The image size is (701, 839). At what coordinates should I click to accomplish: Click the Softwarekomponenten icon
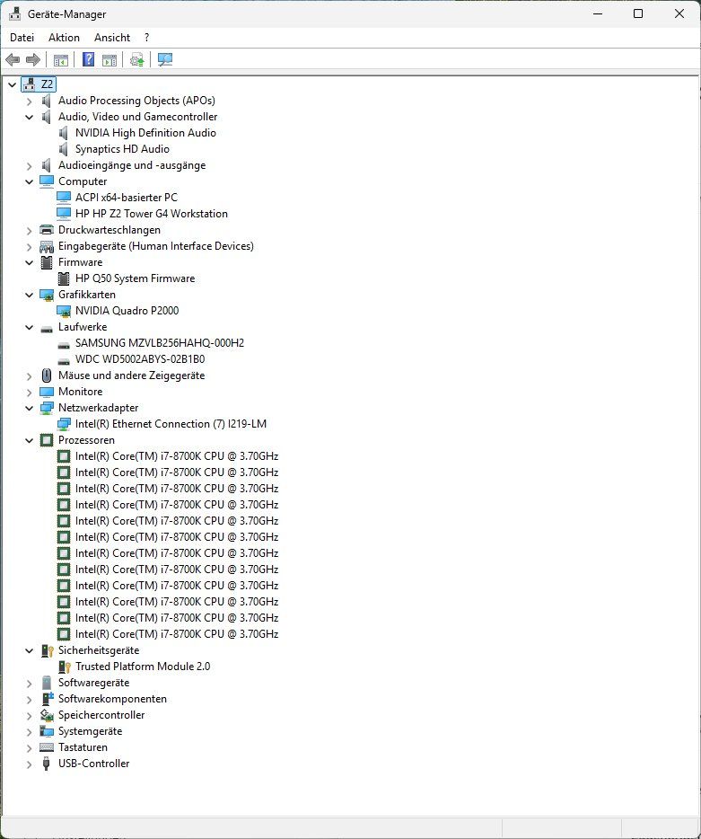click(x=47, y=699)
